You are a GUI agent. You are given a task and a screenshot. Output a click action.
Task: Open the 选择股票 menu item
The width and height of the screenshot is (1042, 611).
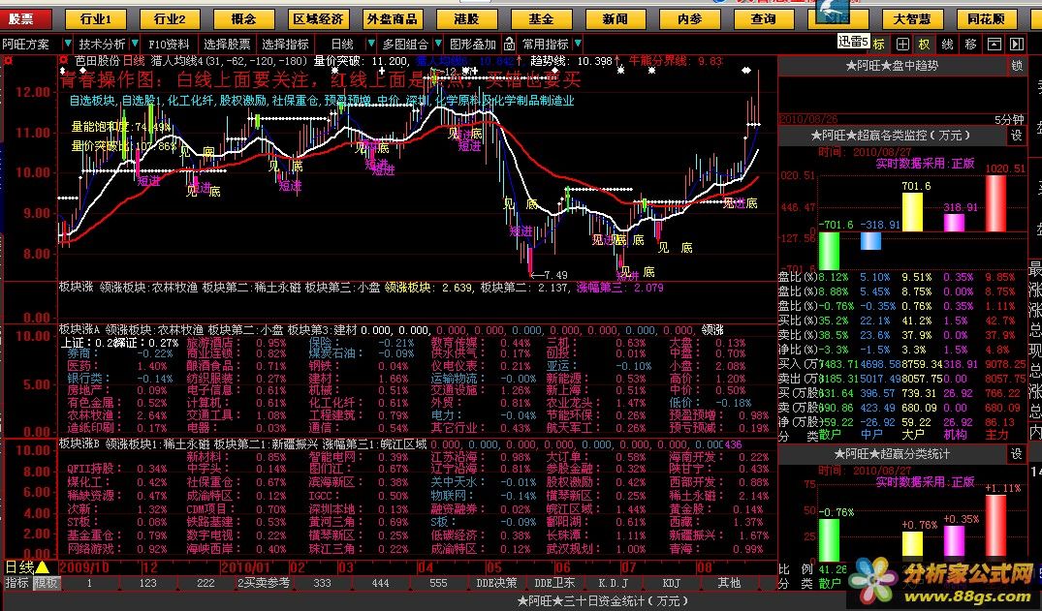click(x=227, y=45)
